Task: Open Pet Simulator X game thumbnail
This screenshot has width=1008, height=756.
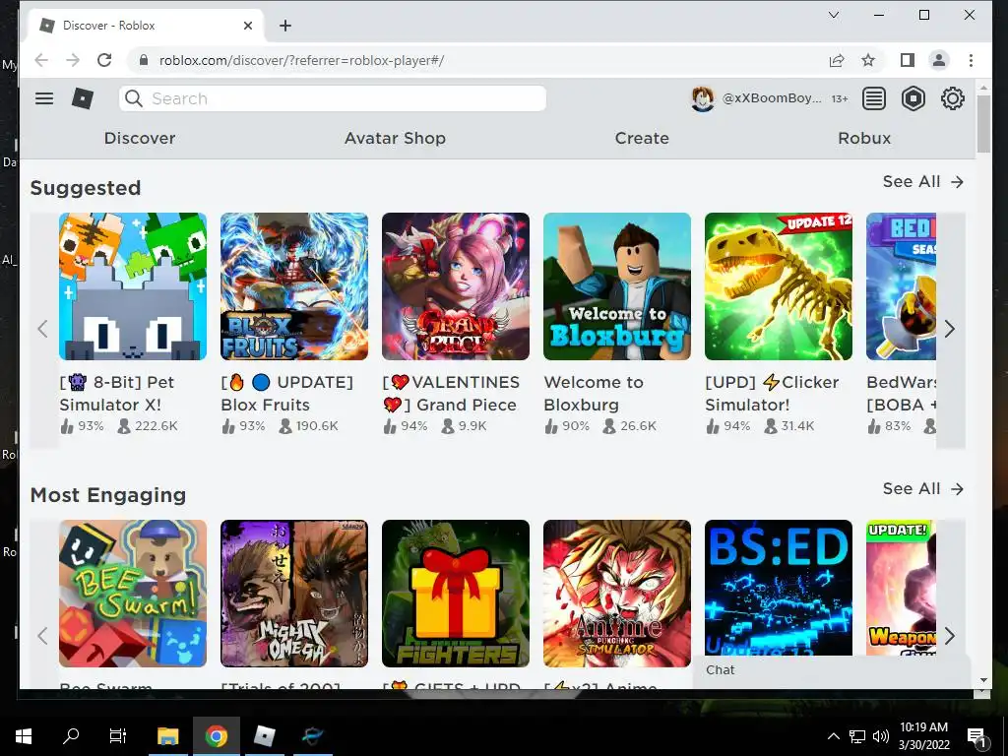Action: click(x=133, y=286)
